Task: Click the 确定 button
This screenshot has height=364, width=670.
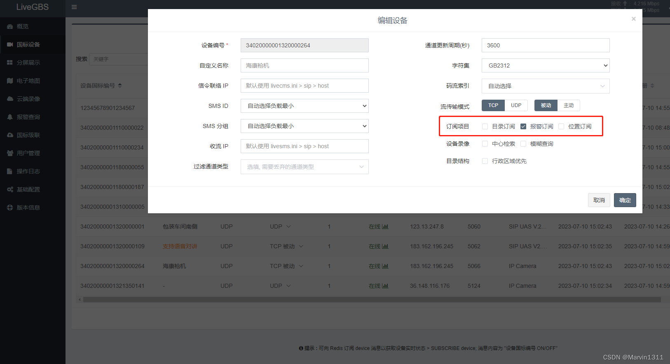Action: pos(625,200)
